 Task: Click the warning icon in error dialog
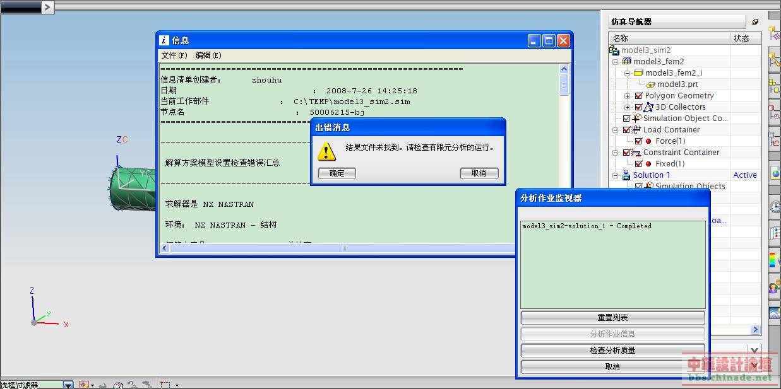point(326,151)
